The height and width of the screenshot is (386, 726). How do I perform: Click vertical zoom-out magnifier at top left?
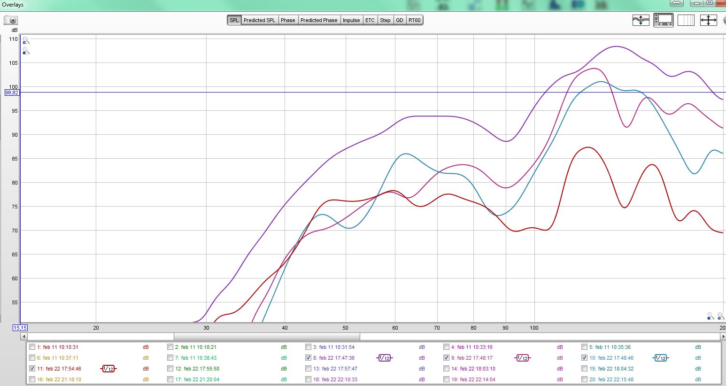[x=26, y=51]
